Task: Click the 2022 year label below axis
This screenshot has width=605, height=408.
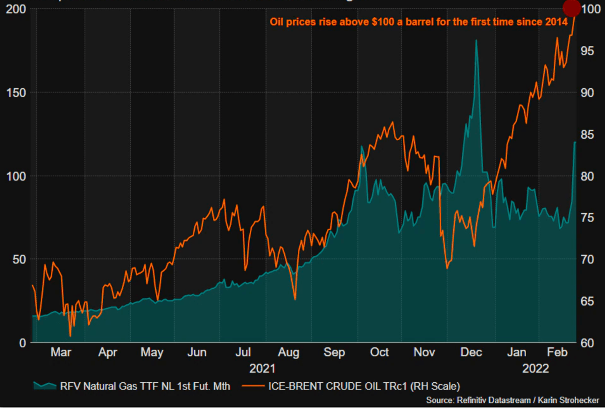Action: 536,369
